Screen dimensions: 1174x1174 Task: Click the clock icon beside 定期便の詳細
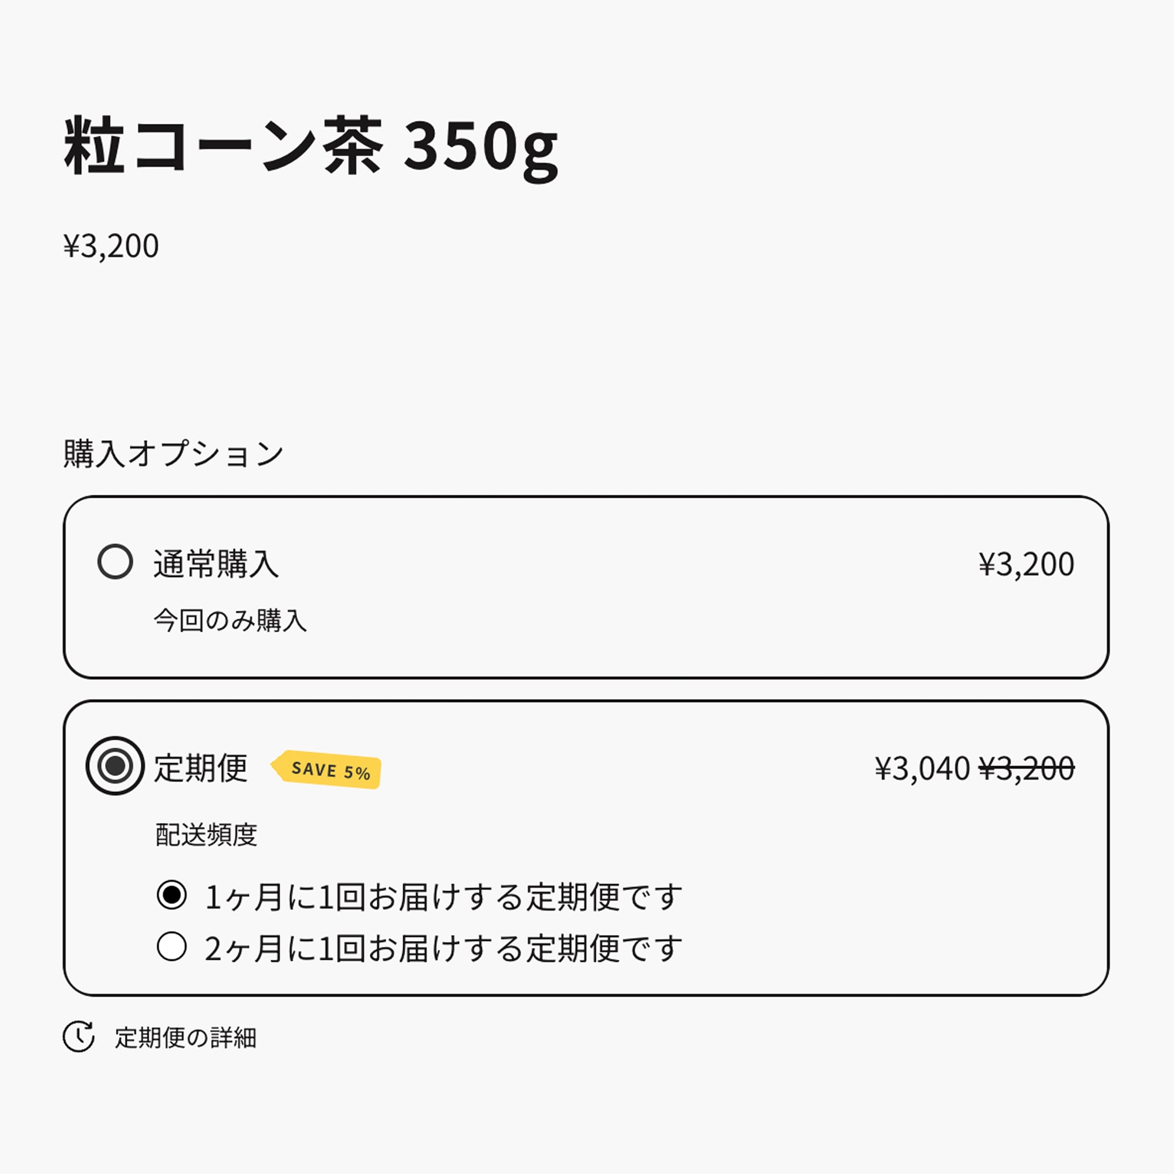(x=79, y=1037)
